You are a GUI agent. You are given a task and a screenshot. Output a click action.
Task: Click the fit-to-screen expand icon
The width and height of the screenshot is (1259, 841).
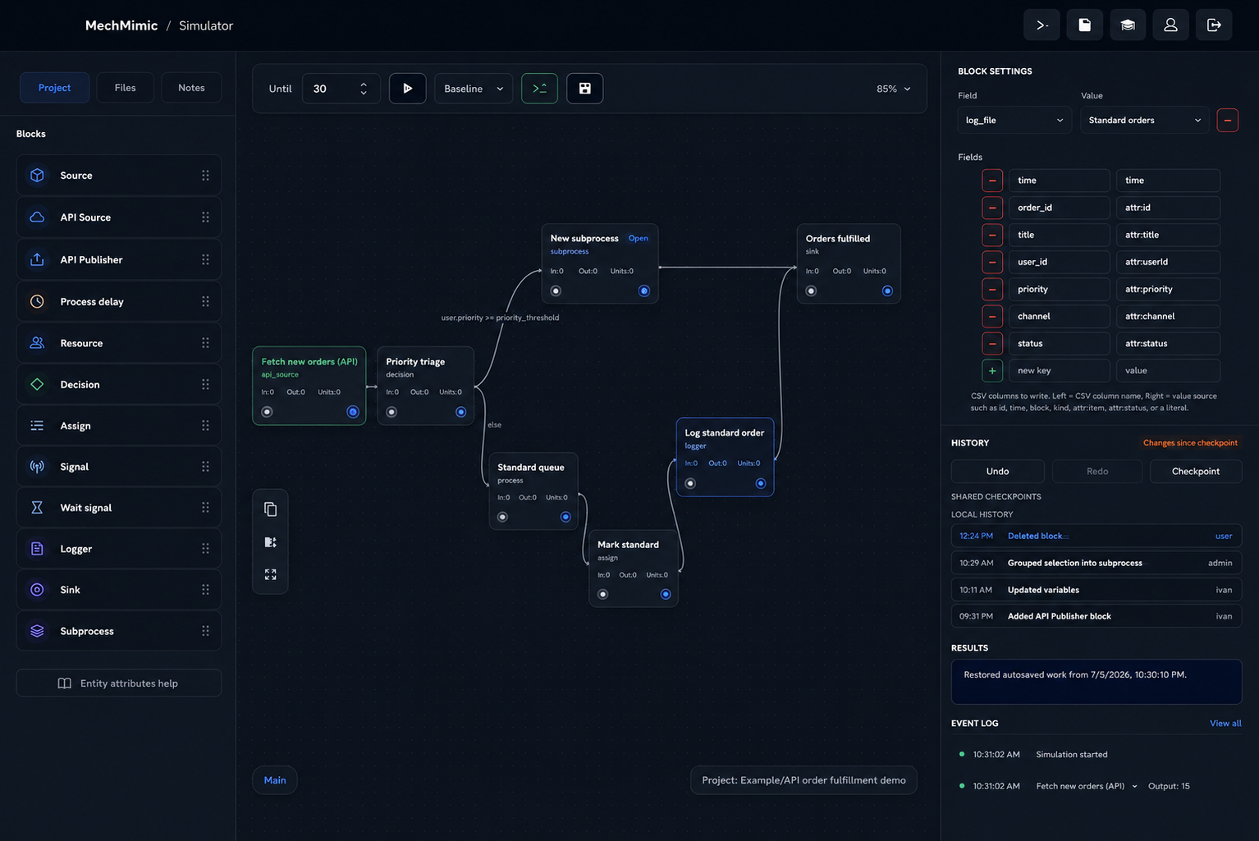[x=270, y=574]
